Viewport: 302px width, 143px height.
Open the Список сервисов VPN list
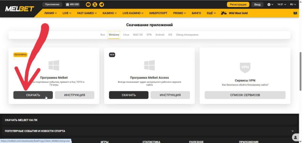(x=245, y=95)
